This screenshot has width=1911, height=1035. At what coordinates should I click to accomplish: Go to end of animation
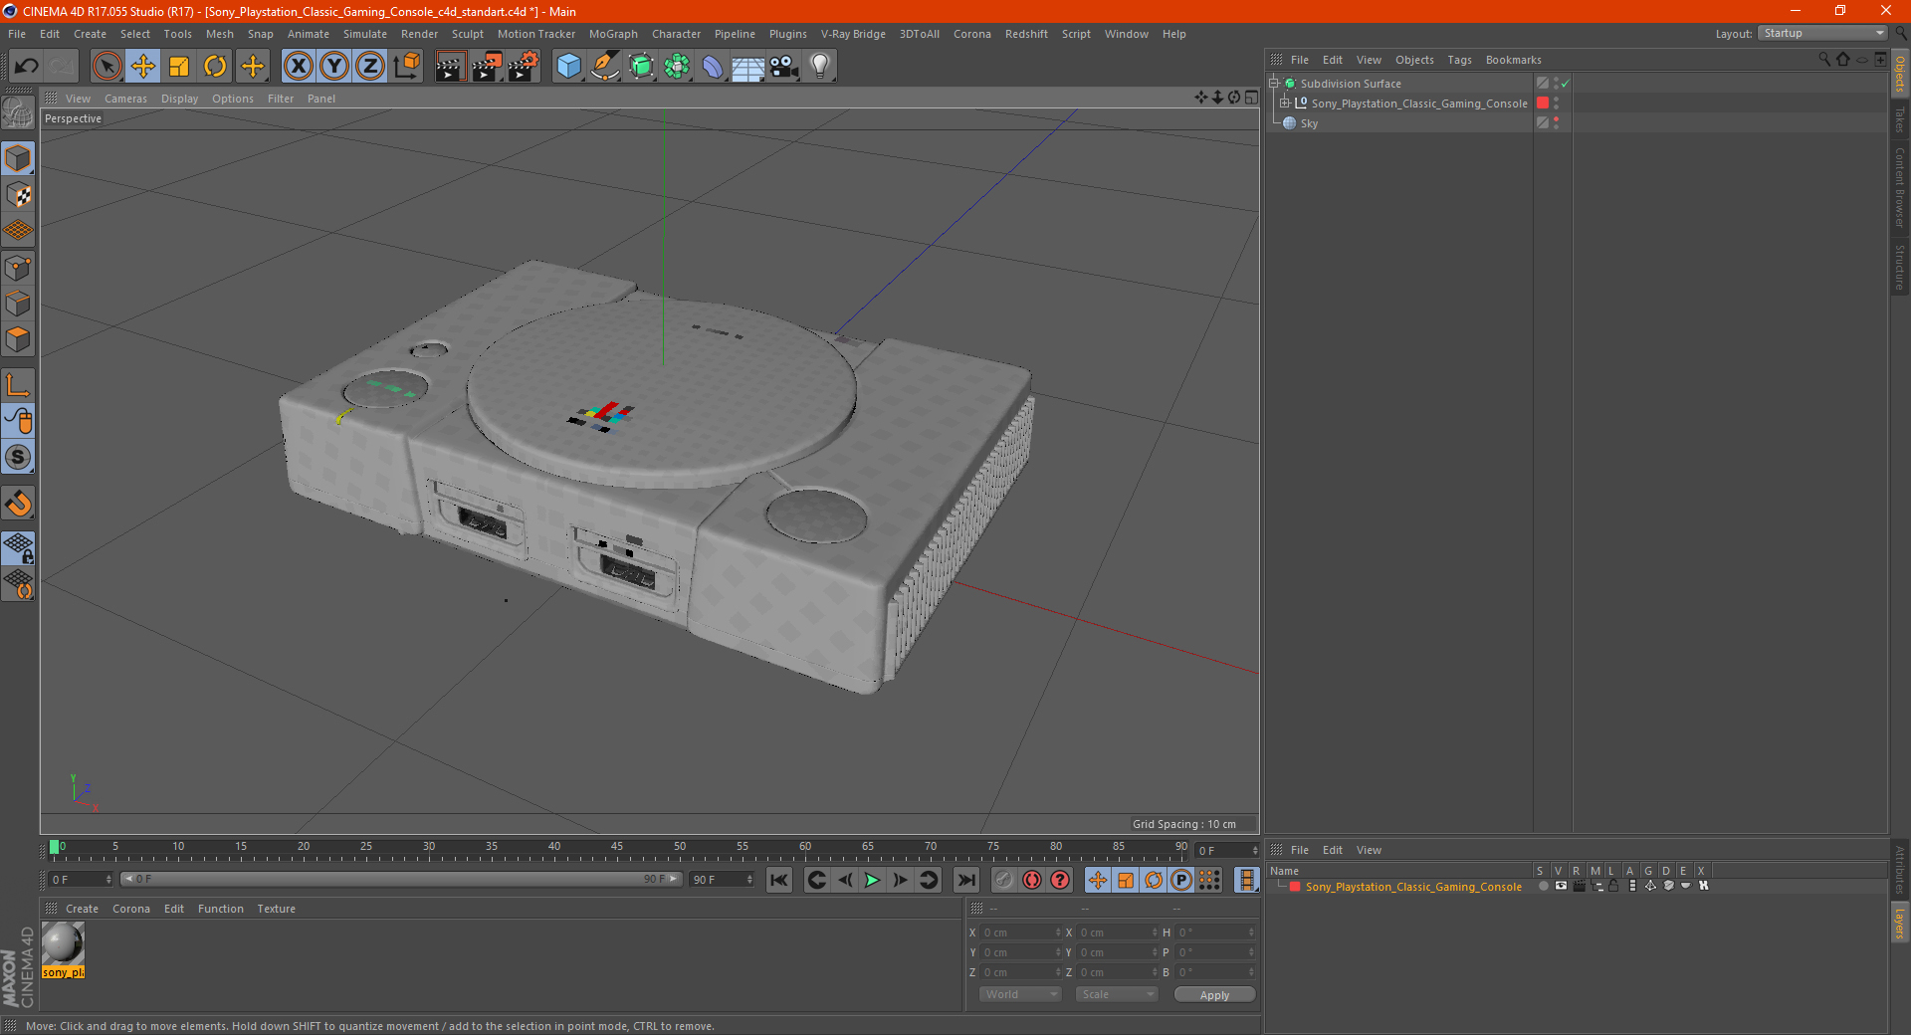pos(965,880)
